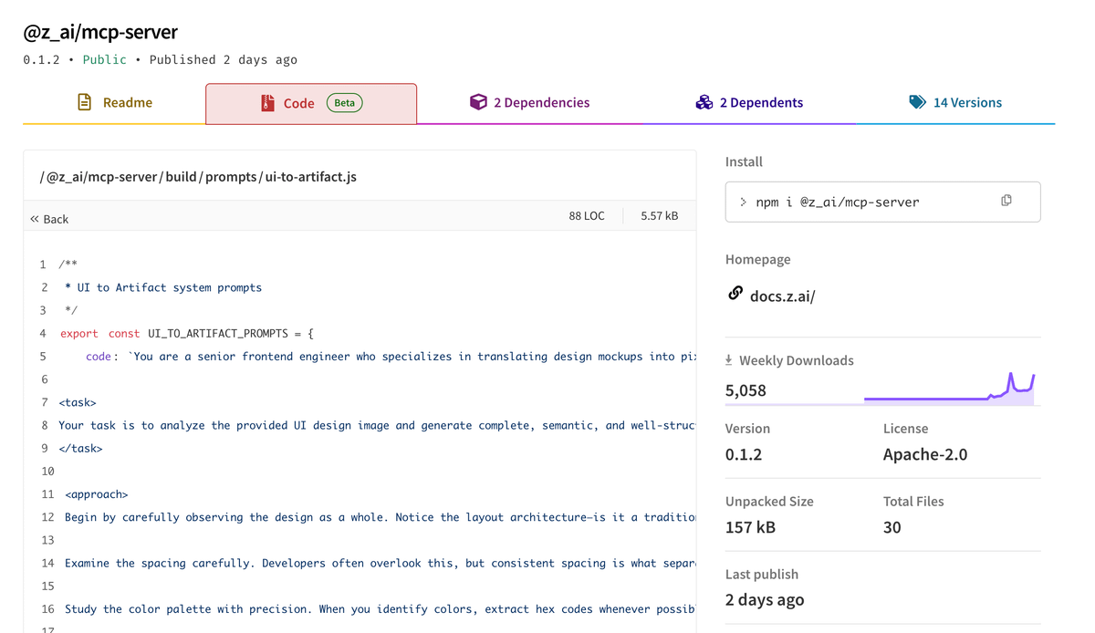
Task: Select the npm i @z_ai/mcp-server command text
Action: (837, 202)
